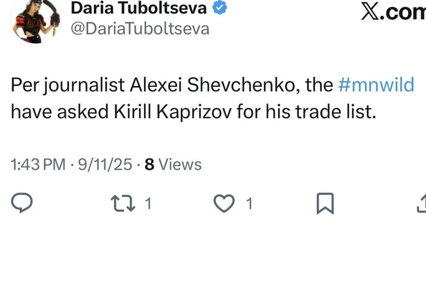Repost the tweet using the retweet icon

(123, 203)
